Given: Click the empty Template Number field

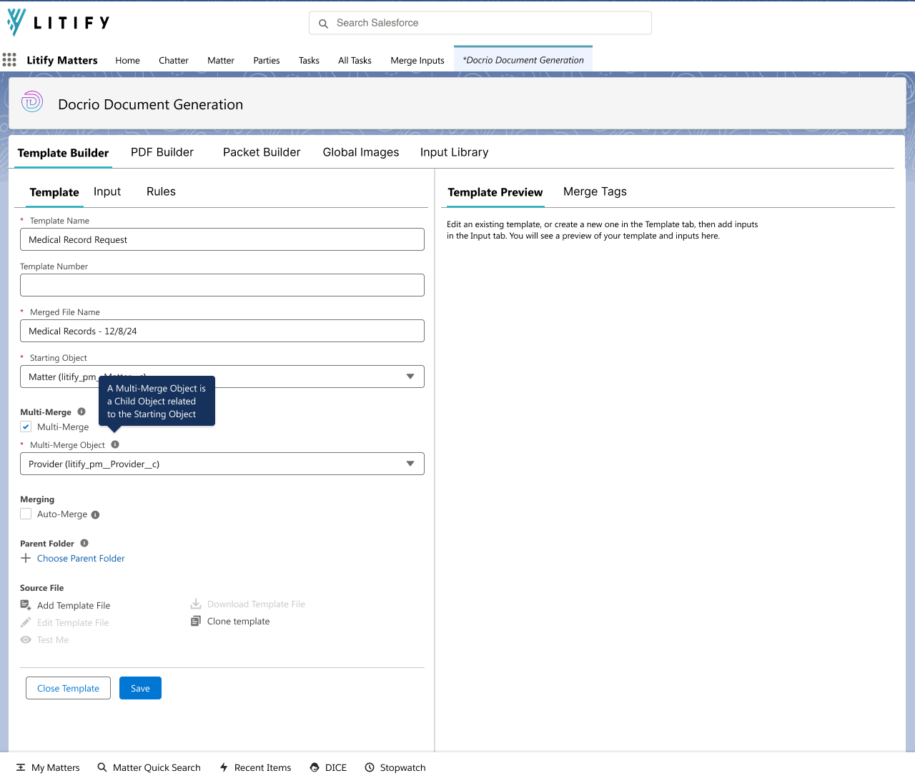Looking at the screenshot, I should pyautogui.click(x=222, y=285).
